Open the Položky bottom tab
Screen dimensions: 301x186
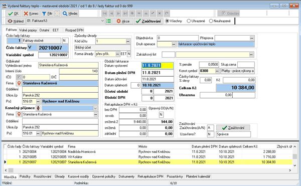click(25, 176)
